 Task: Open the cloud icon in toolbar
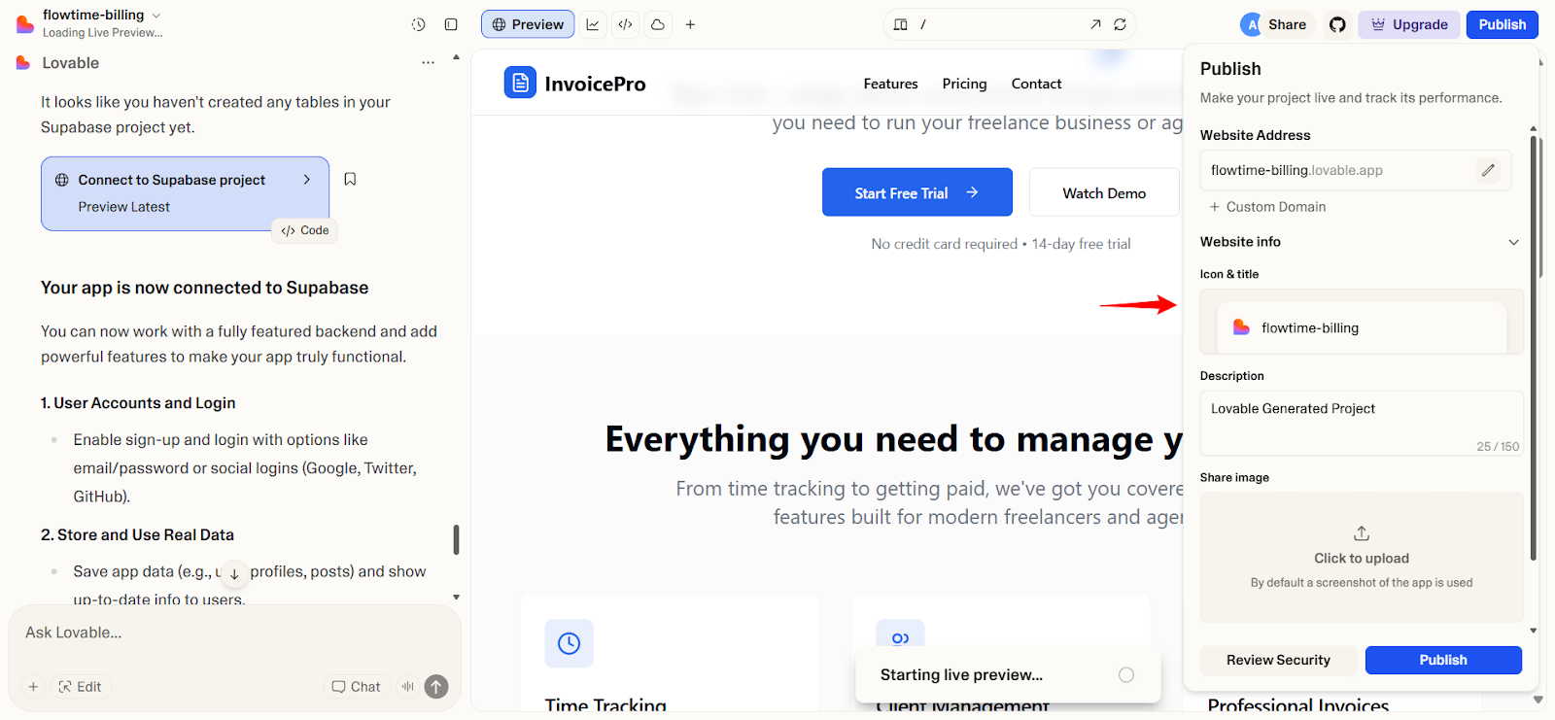tap(658, 24)
